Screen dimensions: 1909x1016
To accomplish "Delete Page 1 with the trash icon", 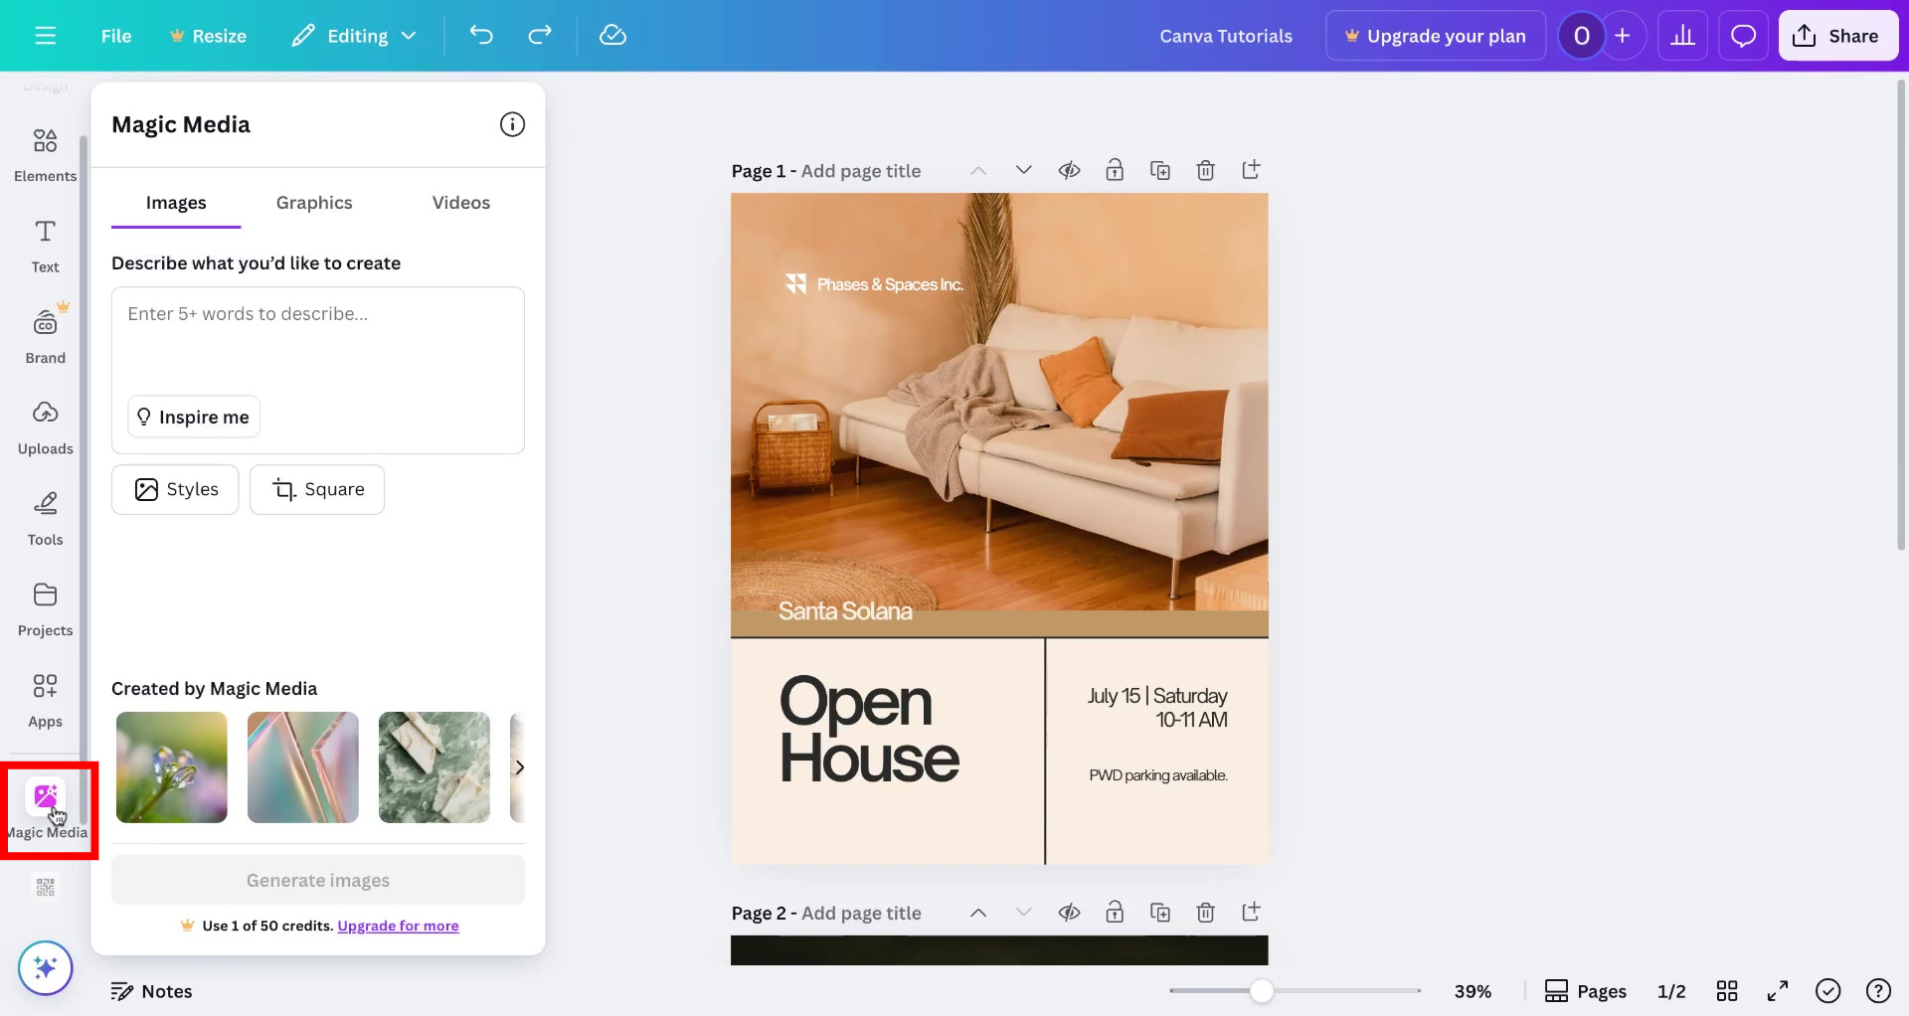I will coord(1205,170).
